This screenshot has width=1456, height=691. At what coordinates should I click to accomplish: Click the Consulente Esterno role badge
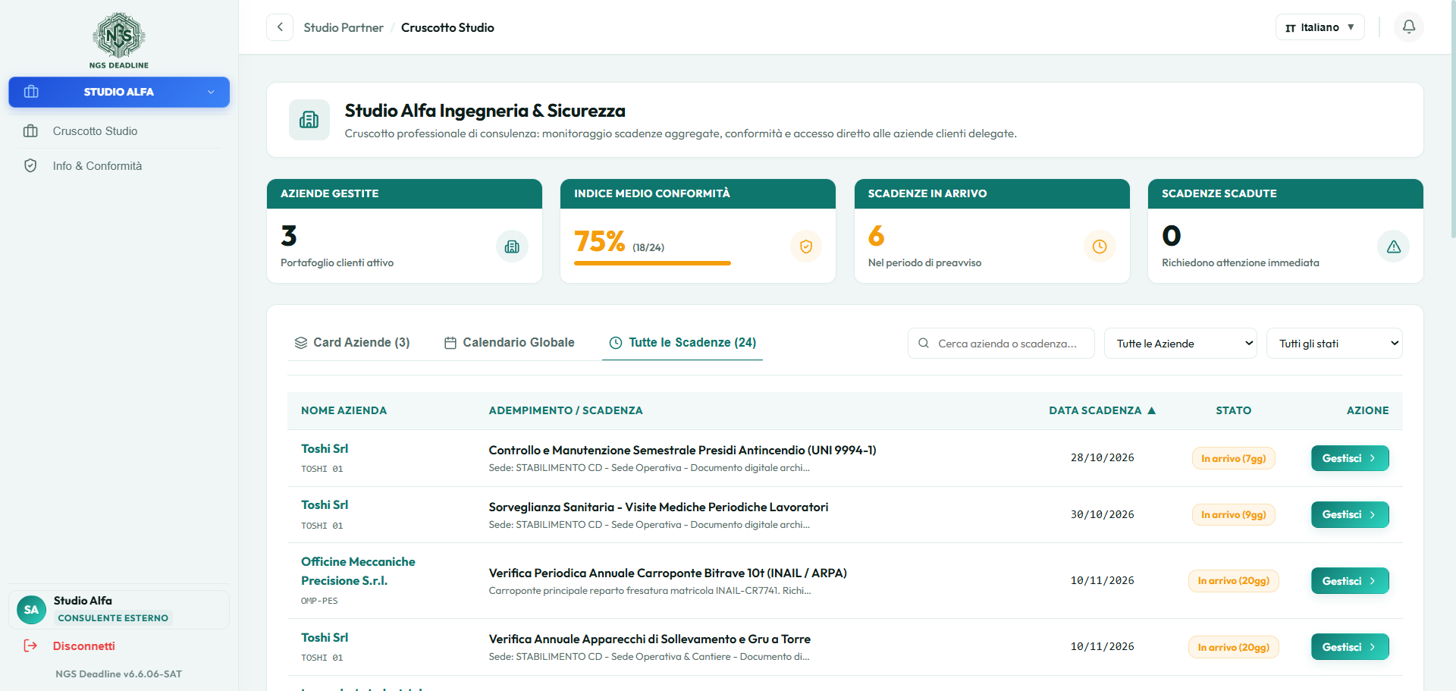[x=113, y=618]
